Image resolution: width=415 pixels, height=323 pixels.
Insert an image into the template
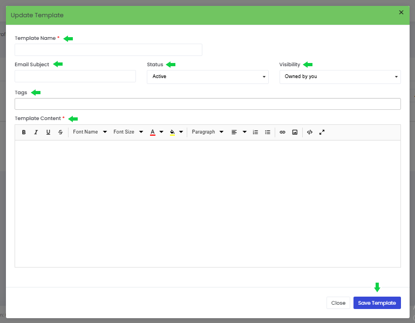295,132
